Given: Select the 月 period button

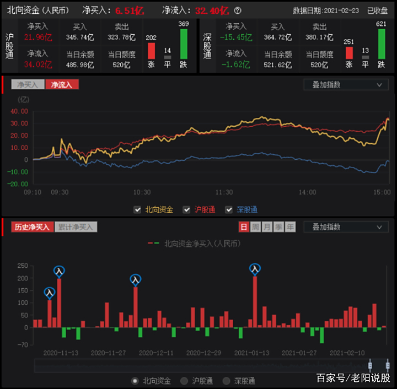Looking at the screenshot, I should click(x=267, y=227).
